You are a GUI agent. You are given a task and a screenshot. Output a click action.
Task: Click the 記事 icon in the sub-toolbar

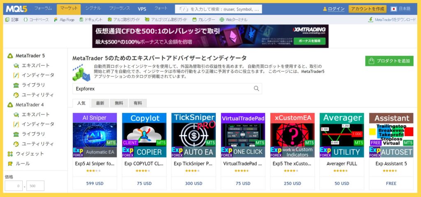[7, 20]
